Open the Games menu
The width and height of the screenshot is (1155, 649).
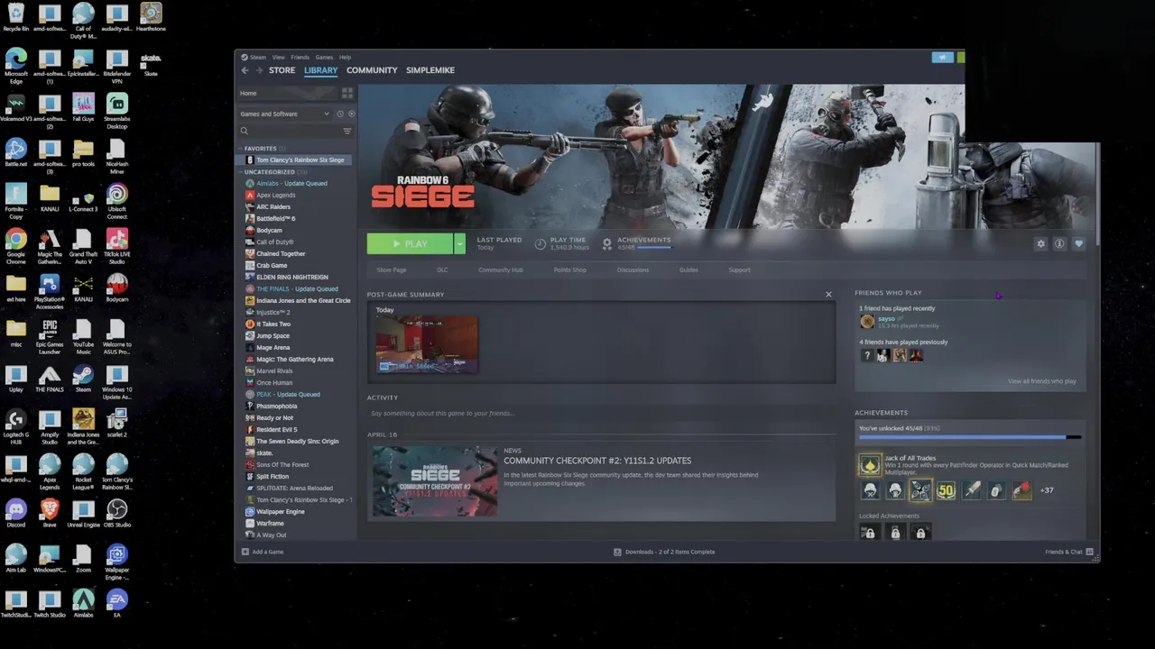click(x=324, y=57)
